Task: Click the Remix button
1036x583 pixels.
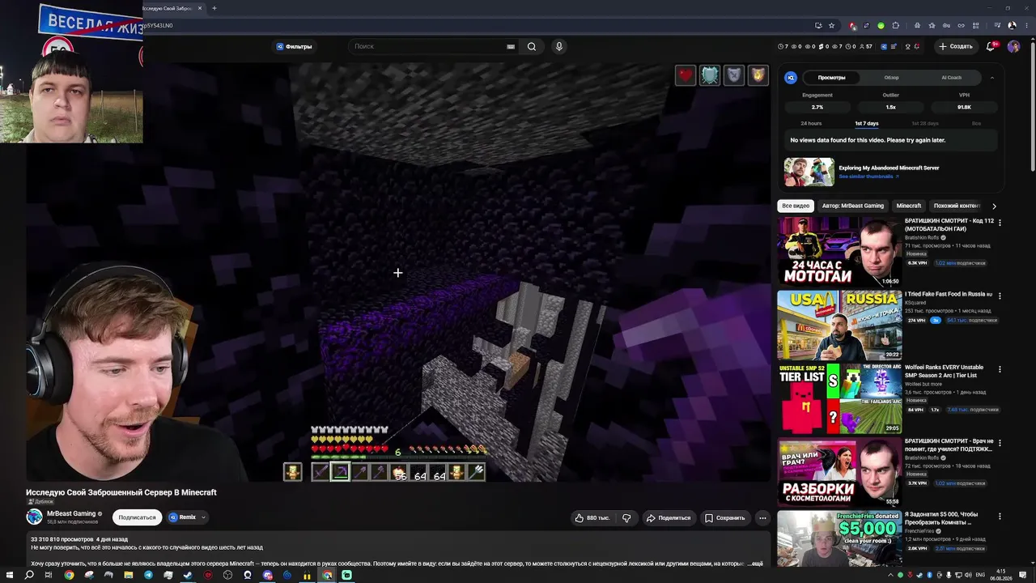Action: tap(181, 517)
